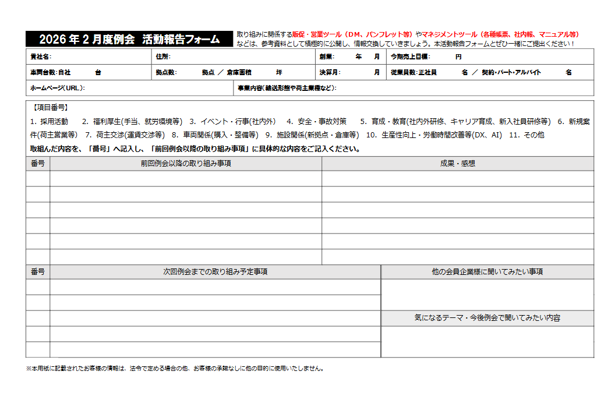Select the 従業員数 employee count field

(490, 72)
